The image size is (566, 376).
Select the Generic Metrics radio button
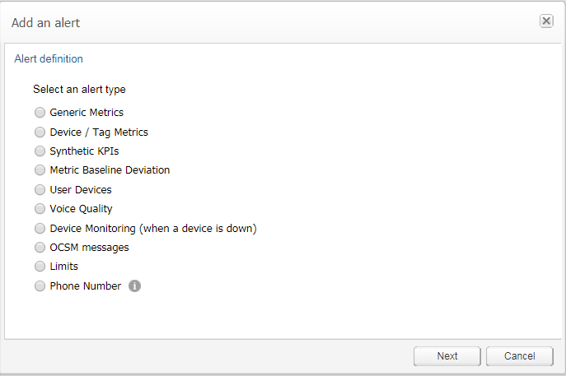pyautogui.click(x=40, y=113)
